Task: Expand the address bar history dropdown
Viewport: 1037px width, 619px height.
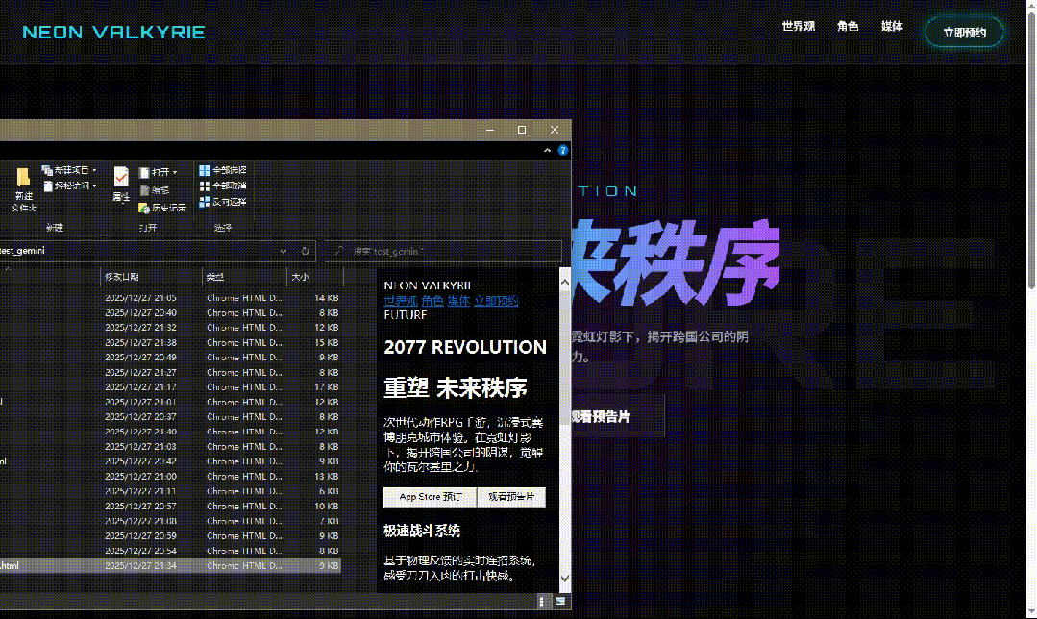Action: pyautogui.click(x=284, y=251)
